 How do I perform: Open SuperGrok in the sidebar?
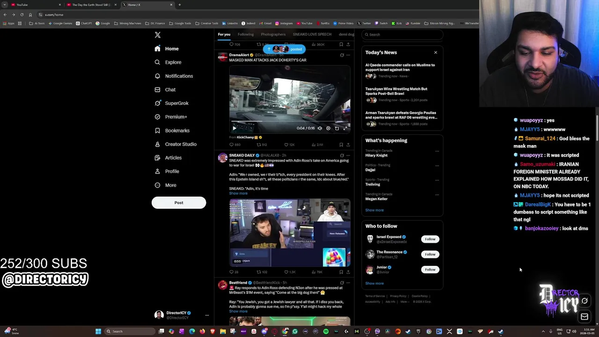point(172,103)
